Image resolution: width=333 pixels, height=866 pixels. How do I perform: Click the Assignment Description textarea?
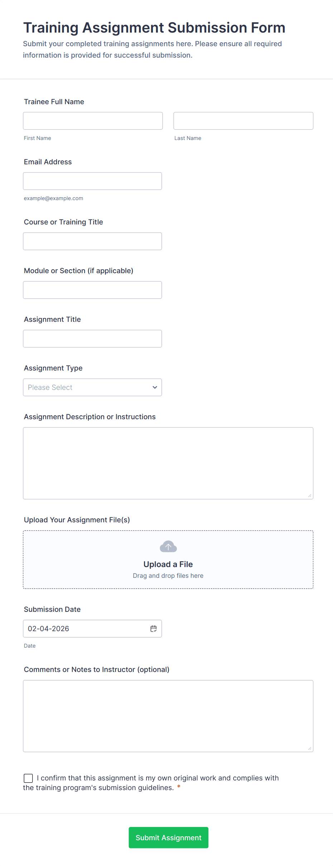tap(168, 463)
